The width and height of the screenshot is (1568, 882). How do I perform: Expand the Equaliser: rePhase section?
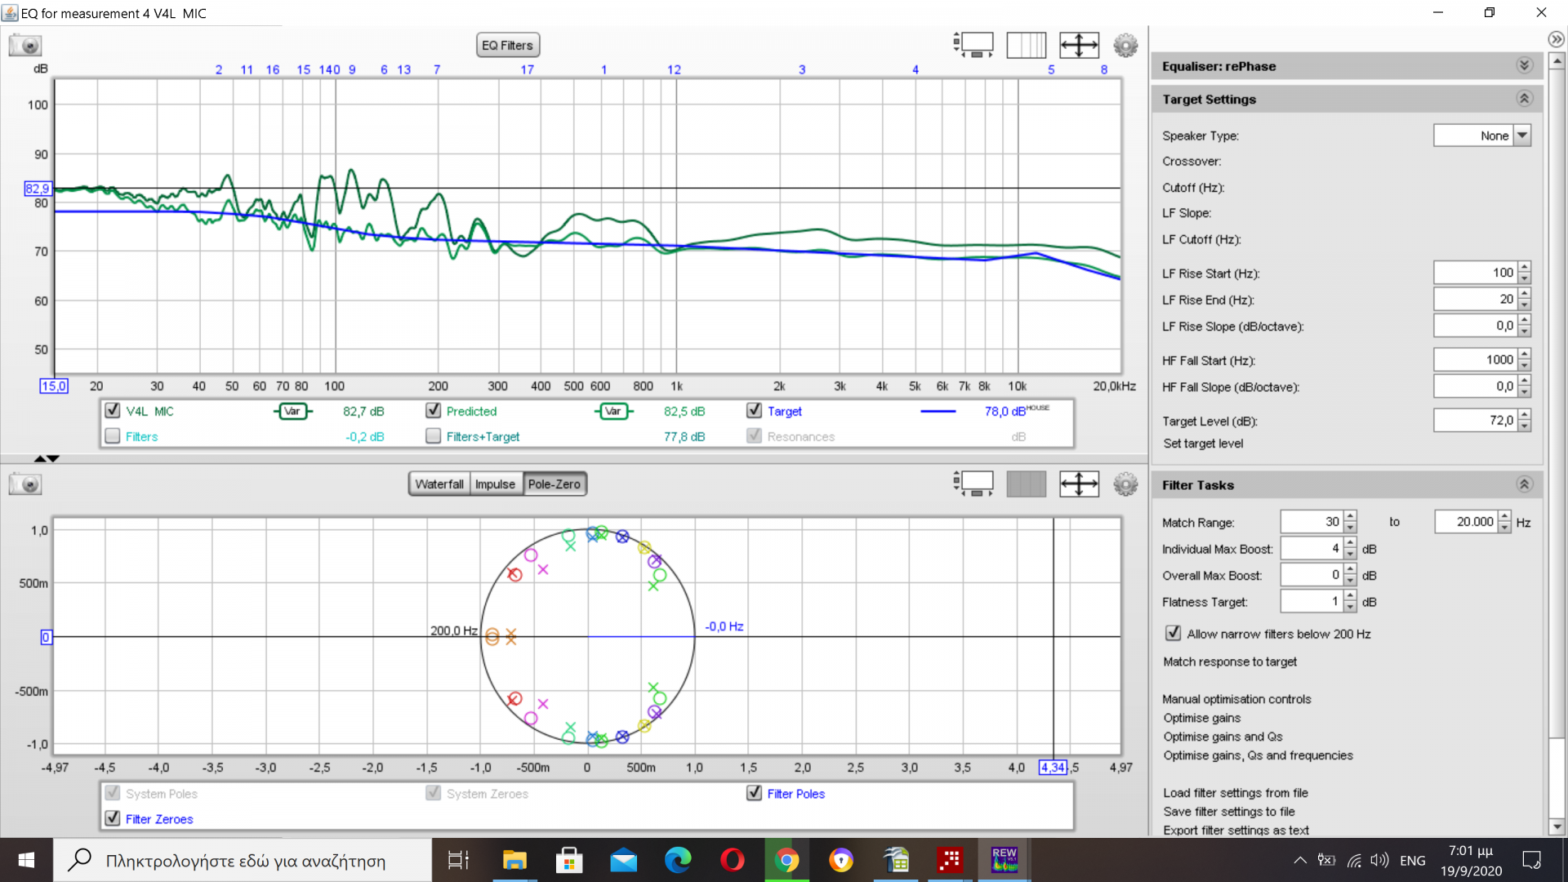coord(1524,65)
